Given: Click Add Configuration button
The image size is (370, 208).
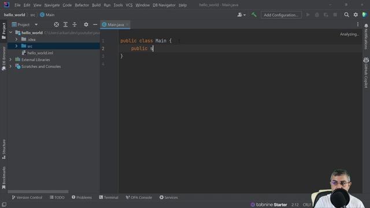Looking at the screenshot, I should (281, 15).
